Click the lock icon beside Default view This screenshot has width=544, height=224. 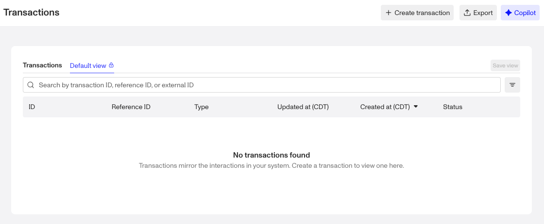point(111,65)
